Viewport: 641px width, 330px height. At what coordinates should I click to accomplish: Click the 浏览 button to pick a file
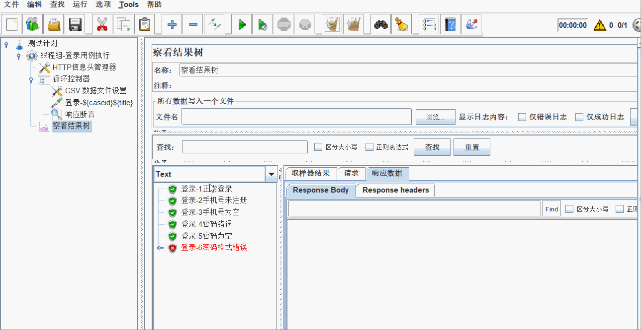(435, 116)
